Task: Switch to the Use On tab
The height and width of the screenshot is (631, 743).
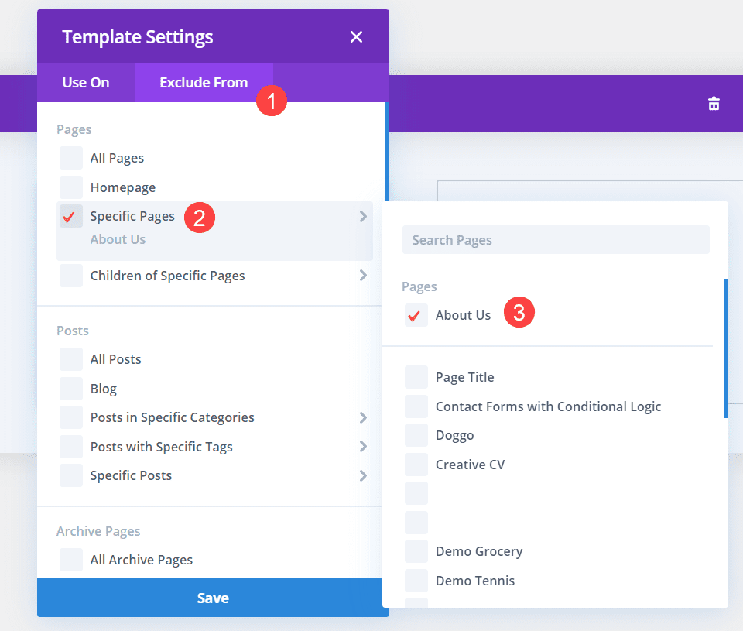Action: 86,83
